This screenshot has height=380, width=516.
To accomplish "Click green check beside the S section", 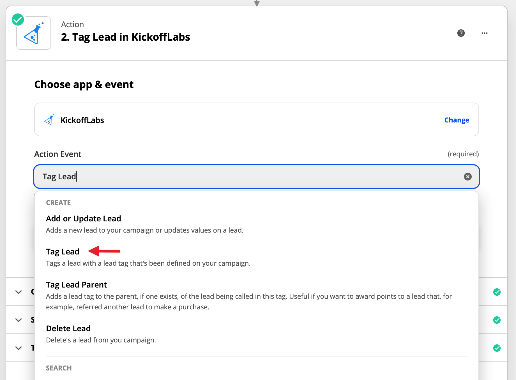I will pos(497,320).
